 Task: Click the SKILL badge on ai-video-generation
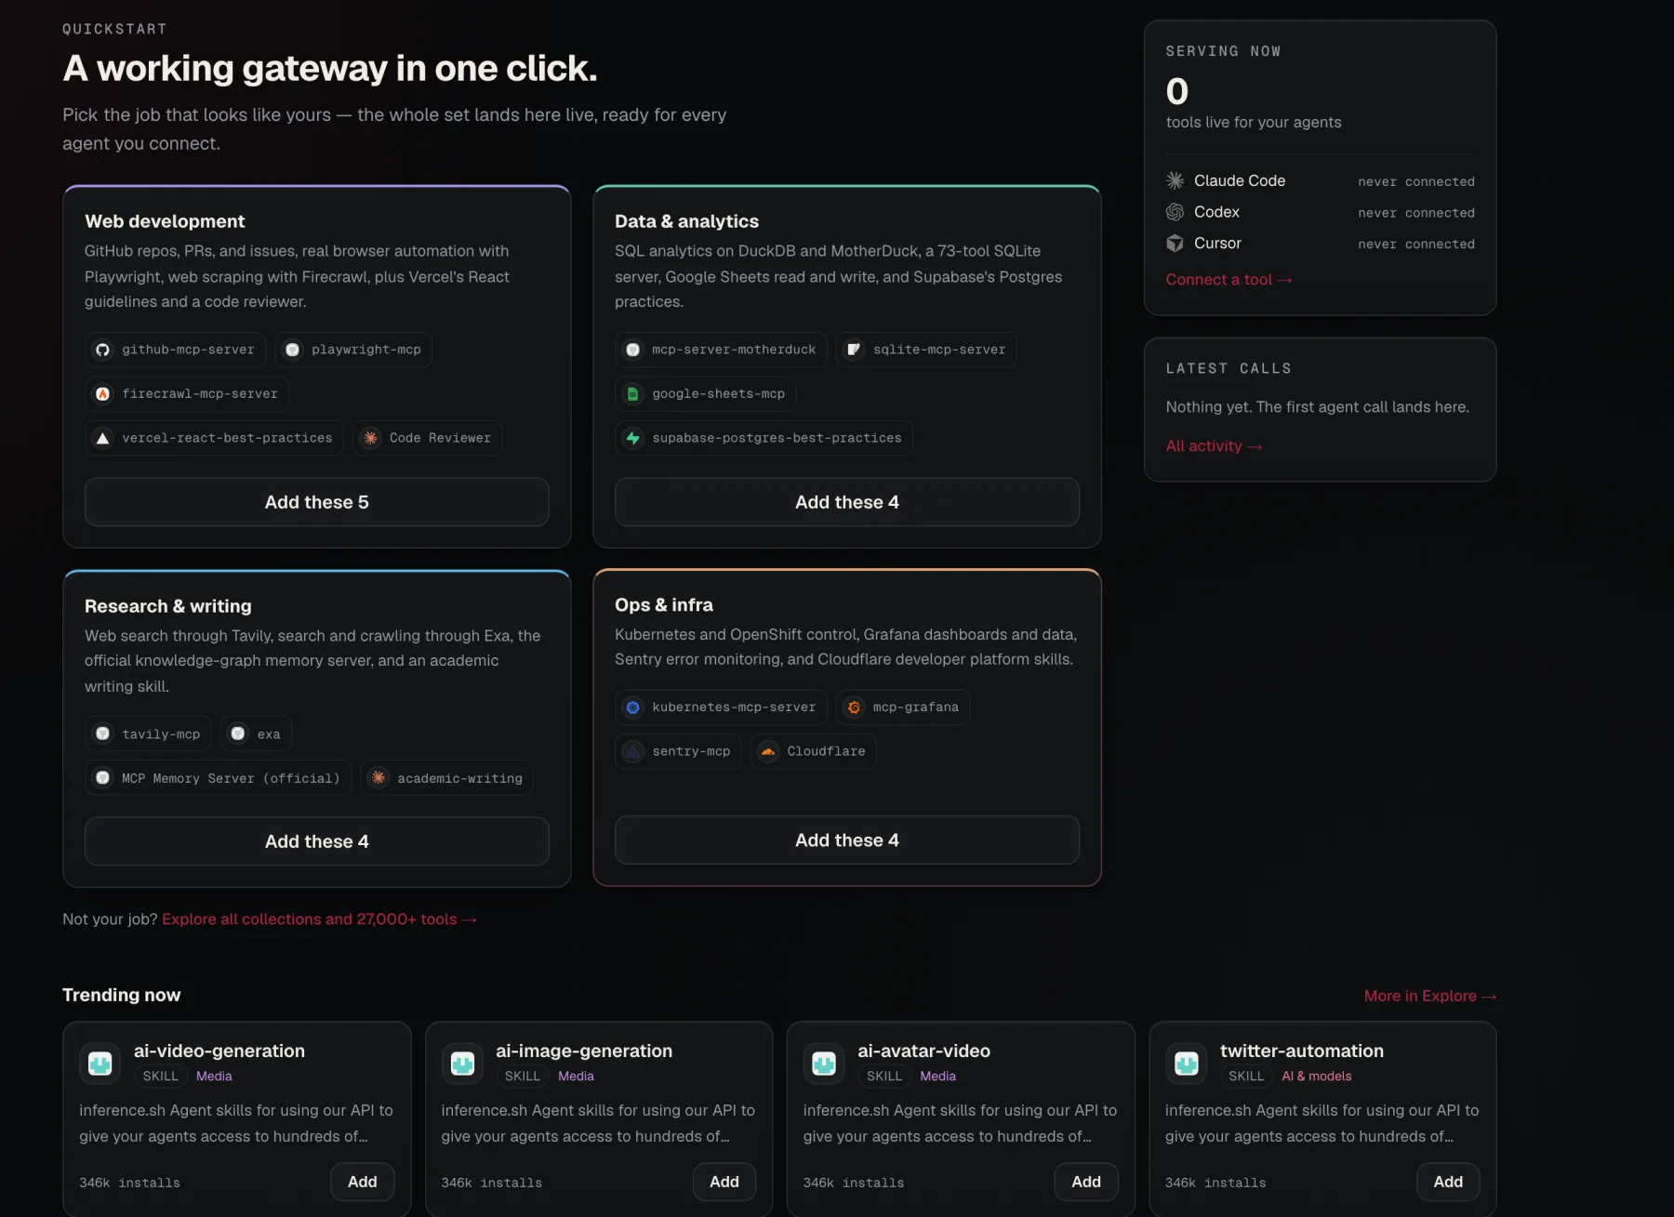coord(160,1076)
